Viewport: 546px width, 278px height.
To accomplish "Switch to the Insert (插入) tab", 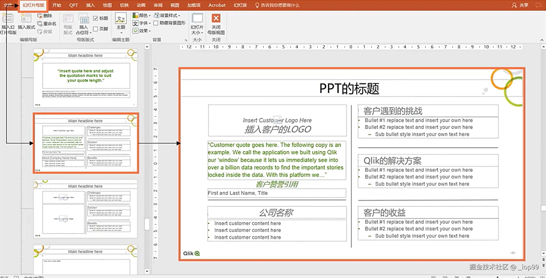I will coord(90,5).
